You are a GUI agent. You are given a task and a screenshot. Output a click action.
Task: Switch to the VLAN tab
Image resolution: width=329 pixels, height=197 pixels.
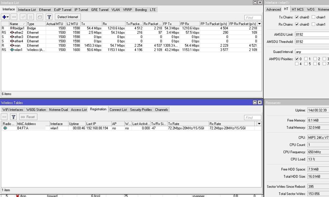point(115,10)
